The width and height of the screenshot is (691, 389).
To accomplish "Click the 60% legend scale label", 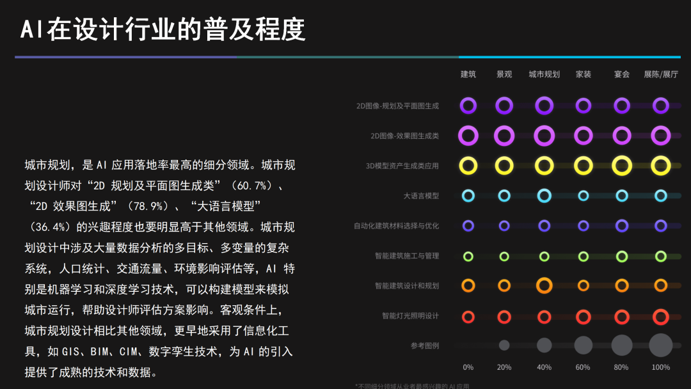I will [583, 367].
